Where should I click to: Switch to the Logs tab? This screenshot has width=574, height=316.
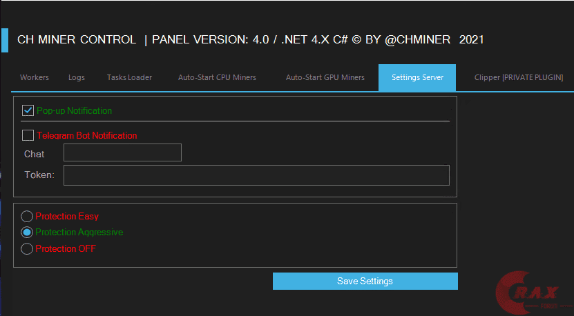pos(77,77)
